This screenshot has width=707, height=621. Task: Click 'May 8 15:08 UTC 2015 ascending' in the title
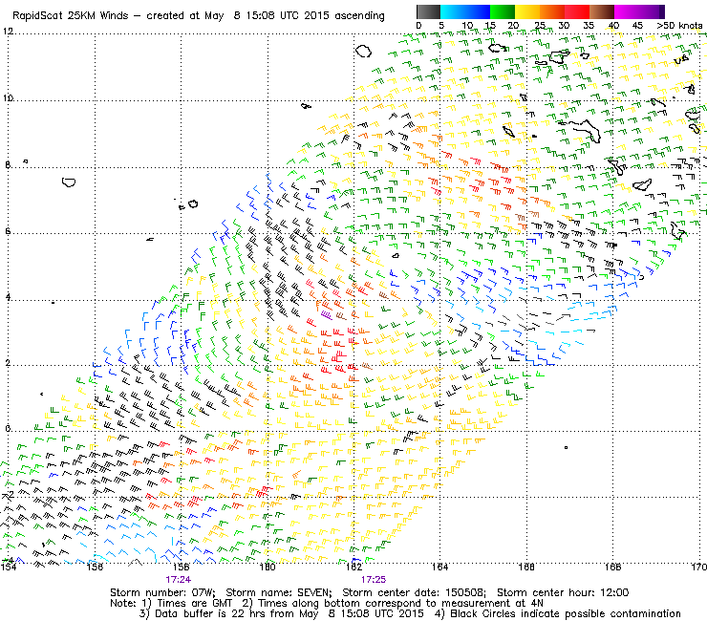coord(294,16)
